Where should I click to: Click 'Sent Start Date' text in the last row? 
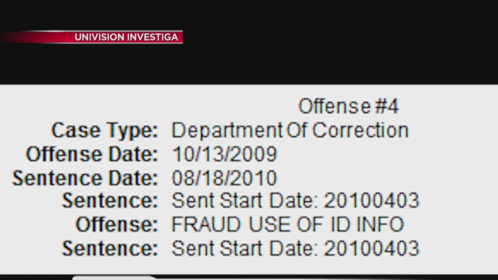pos(245,248)
